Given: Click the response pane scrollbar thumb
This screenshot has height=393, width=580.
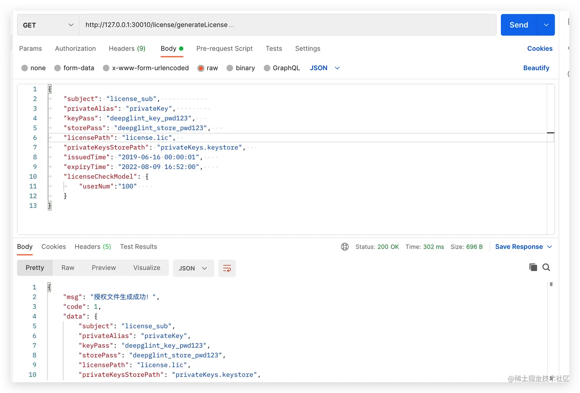Looking at the screenshot, I should click(551, 284).
